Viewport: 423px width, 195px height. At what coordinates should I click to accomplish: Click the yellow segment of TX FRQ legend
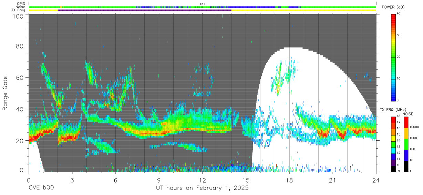[394, 138]
